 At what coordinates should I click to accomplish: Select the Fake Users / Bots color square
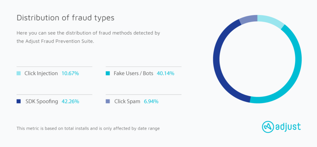tap(108, 73)
